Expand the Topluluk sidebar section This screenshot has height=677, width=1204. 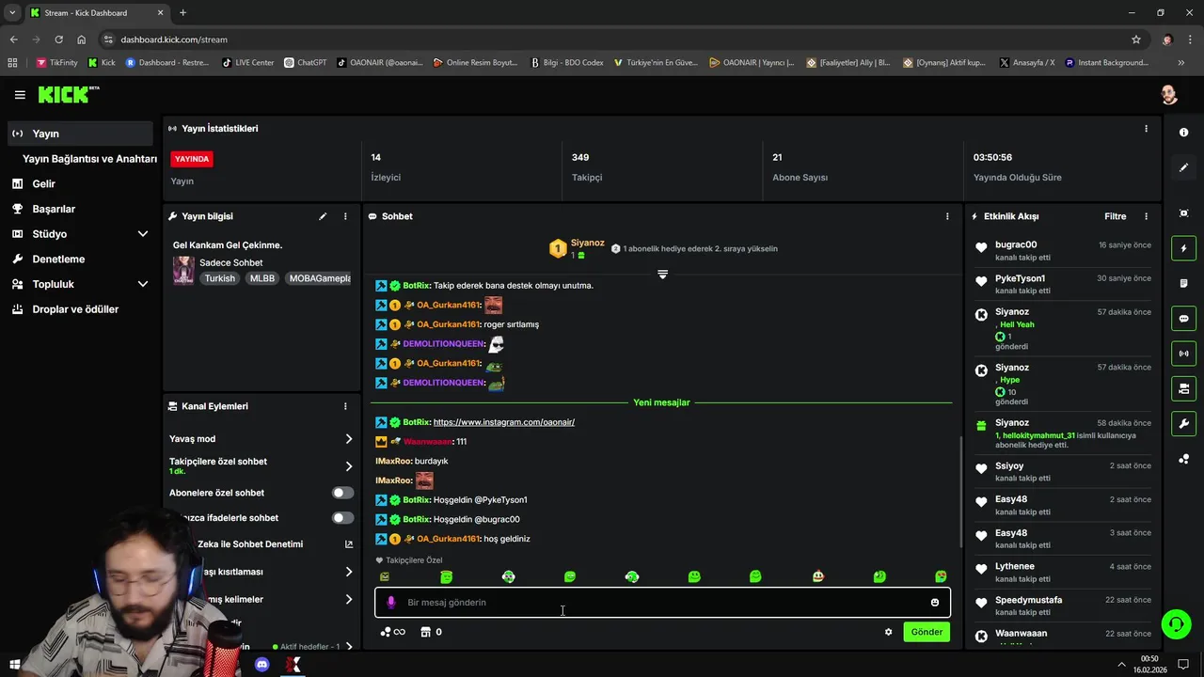tap(142, 284)
